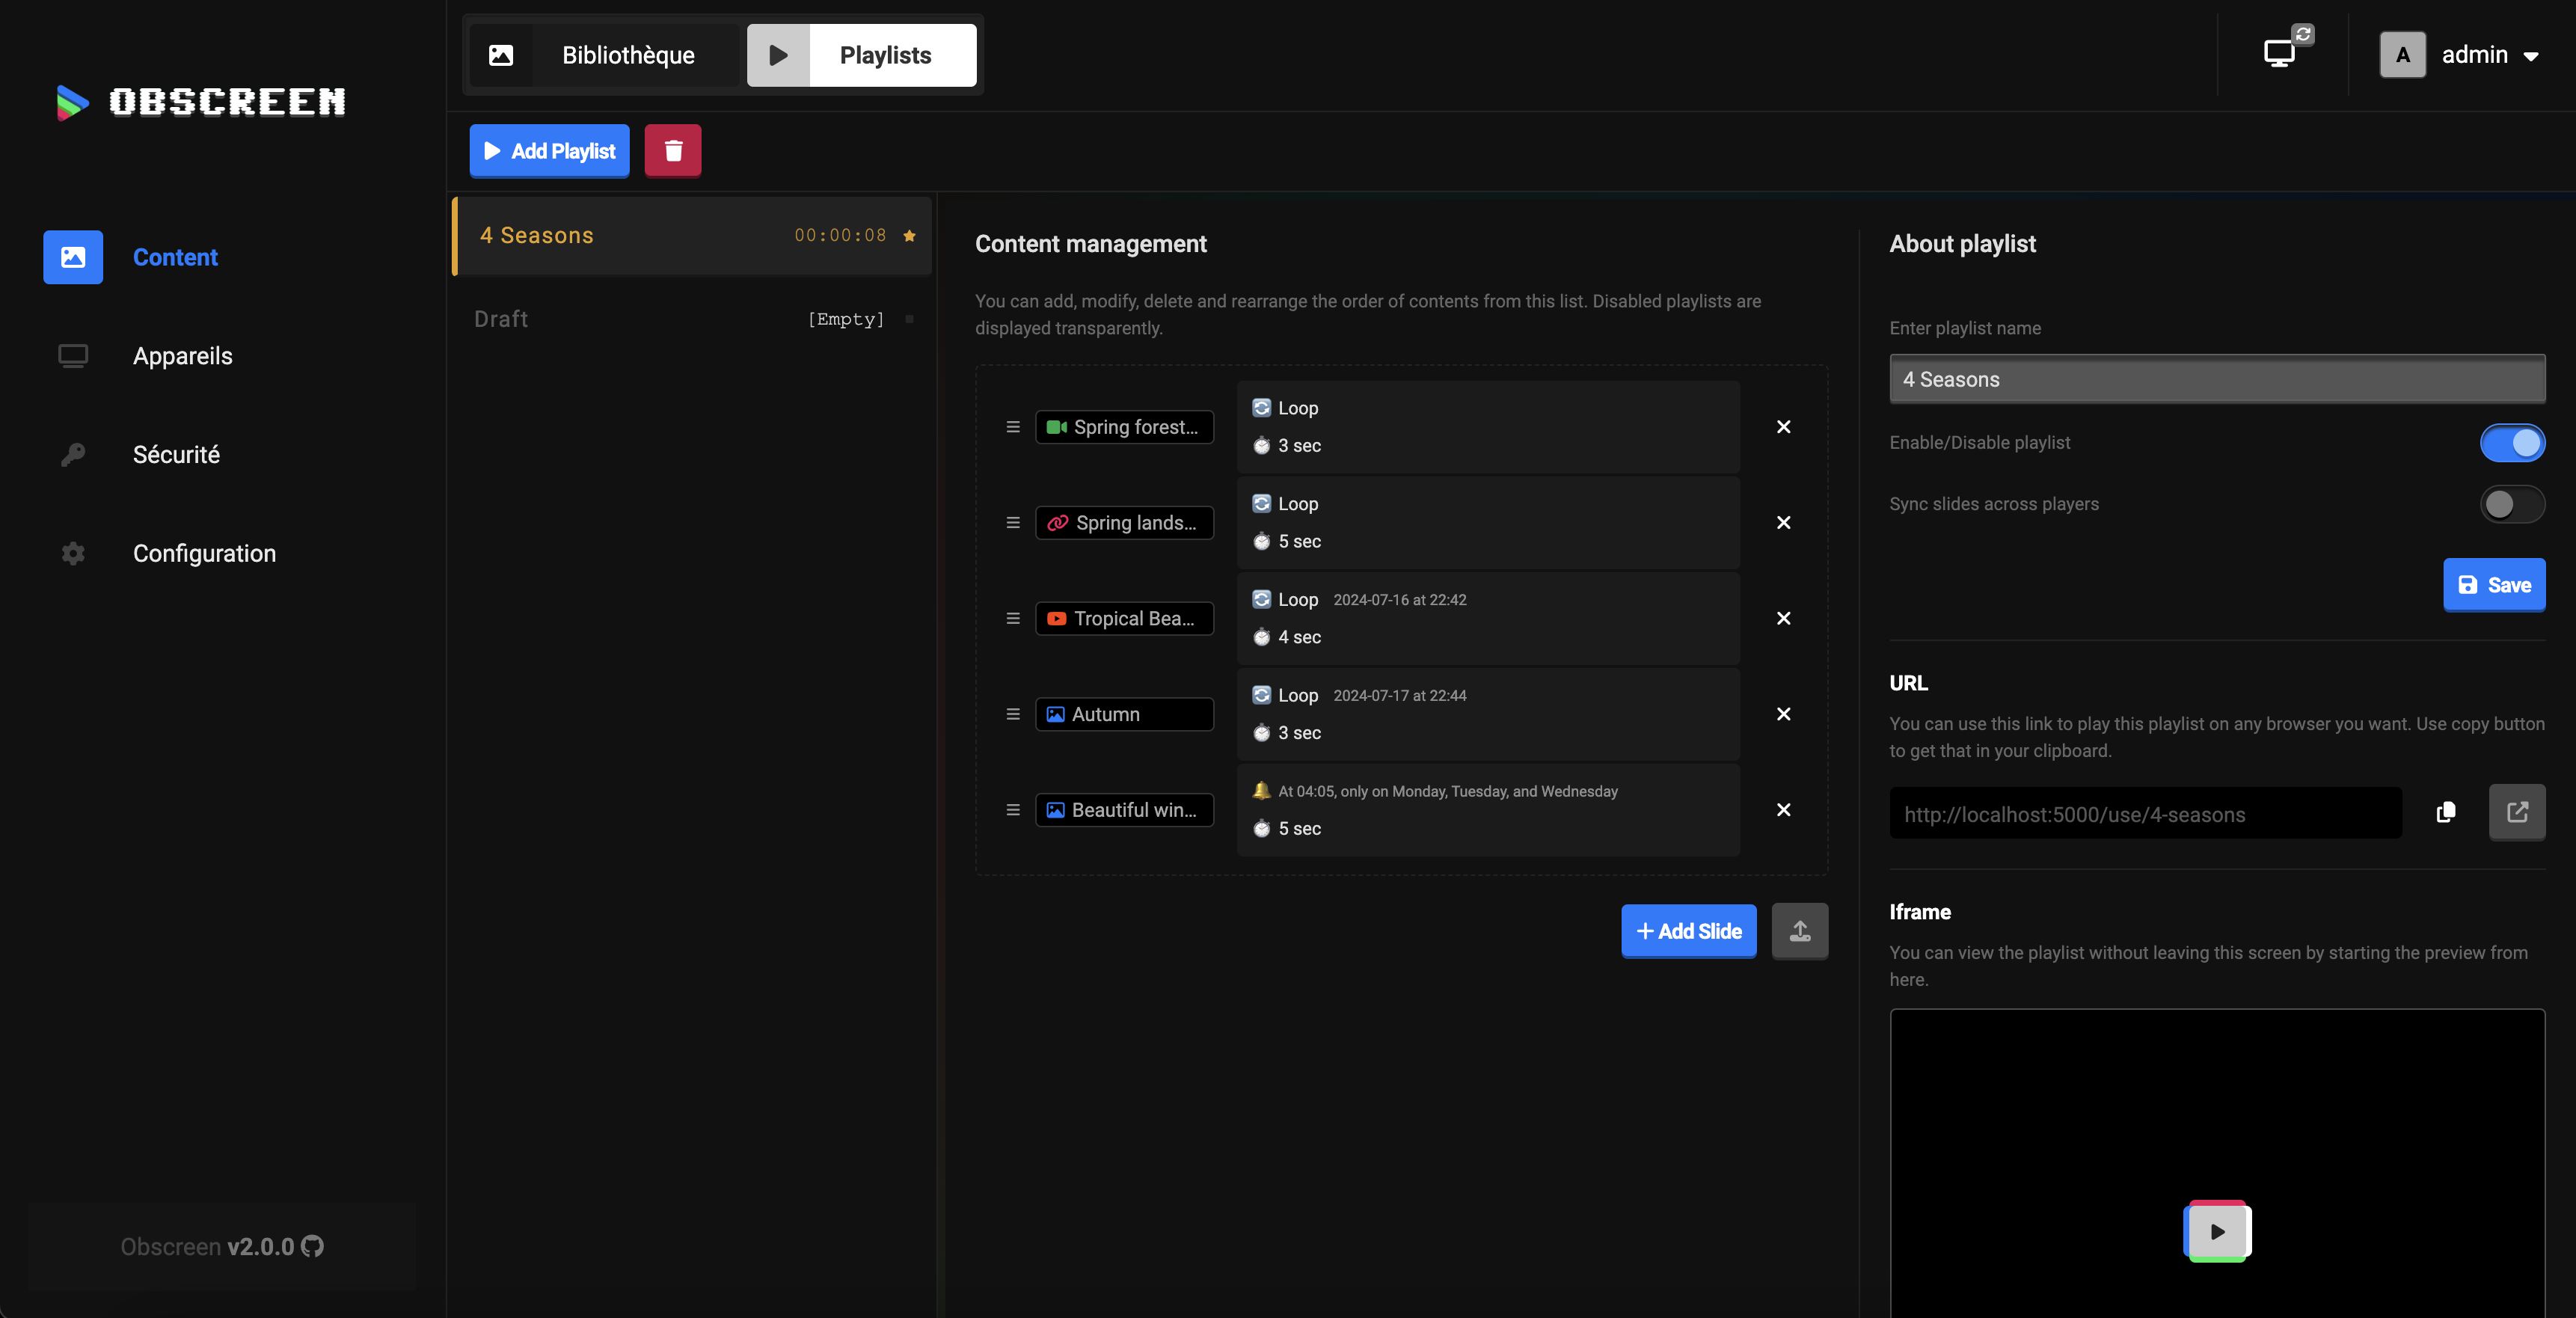Open playlist URL in external window
This screenshot has width=2576, height=1318.
[x=2516, y=813]
